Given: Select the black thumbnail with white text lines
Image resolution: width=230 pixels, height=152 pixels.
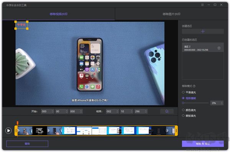Looking at the screenshot, I should [39, 131].
